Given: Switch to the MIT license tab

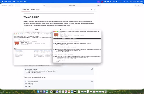Looking at the screenshot, I should coord(35,10).
